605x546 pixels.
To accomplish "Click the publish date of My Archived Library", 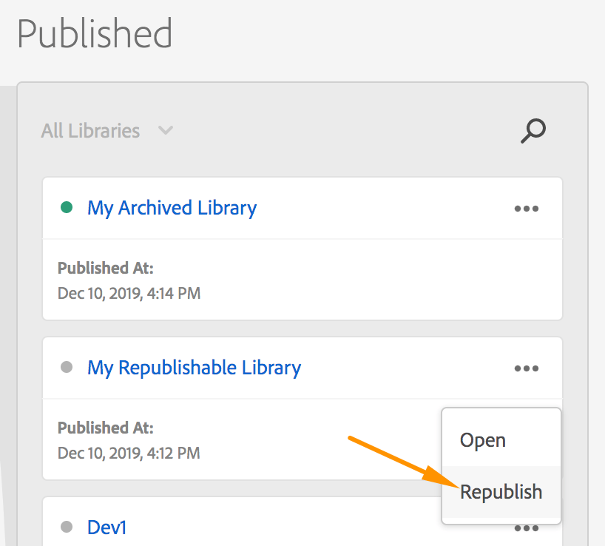I will (129, 293).
